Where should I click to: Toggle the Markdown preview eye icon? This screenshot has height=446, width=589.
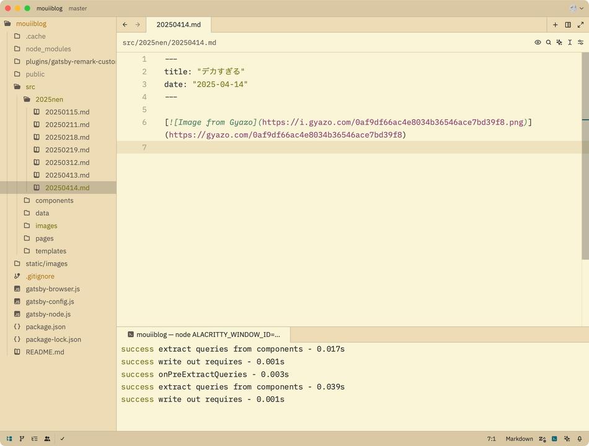coord(538,43)
